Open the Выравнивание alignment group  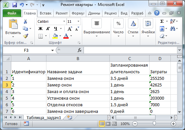(x=96, y=28)
